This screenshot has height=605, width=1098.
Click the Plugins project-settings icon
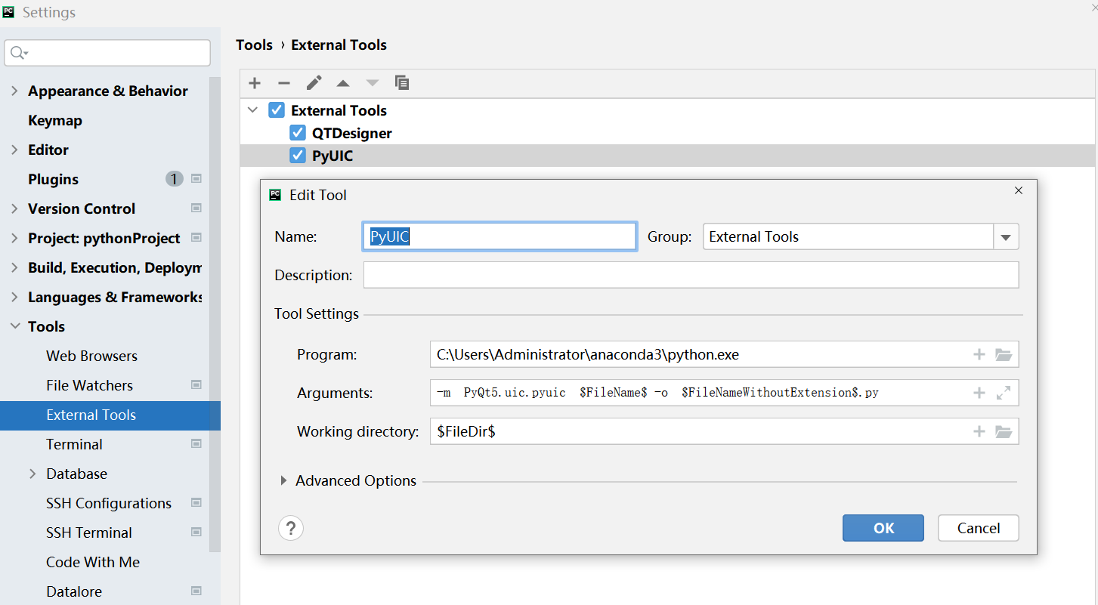tap(196, 179)
